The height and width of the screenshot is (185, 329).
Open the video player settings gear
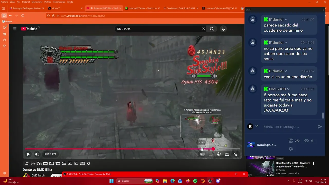tap(219, 154)
